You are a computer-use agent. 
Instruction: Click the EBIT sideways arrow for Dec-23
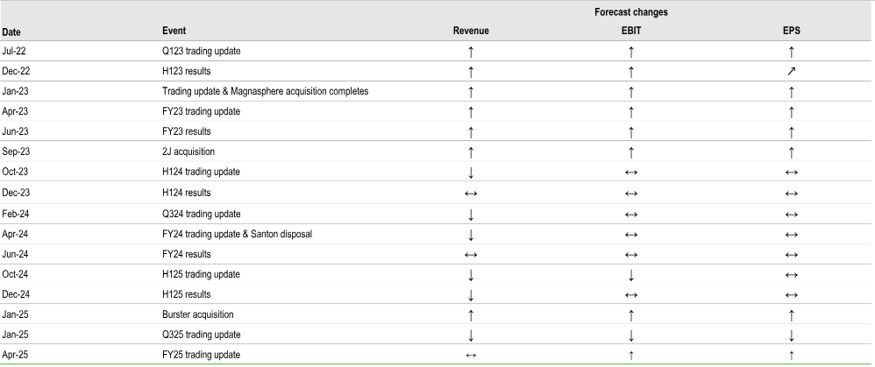coord(631,194)
